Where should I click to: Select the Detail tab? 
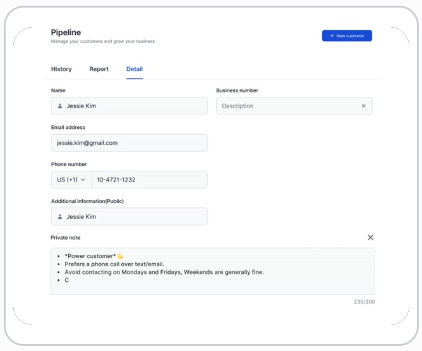[135, 69]
